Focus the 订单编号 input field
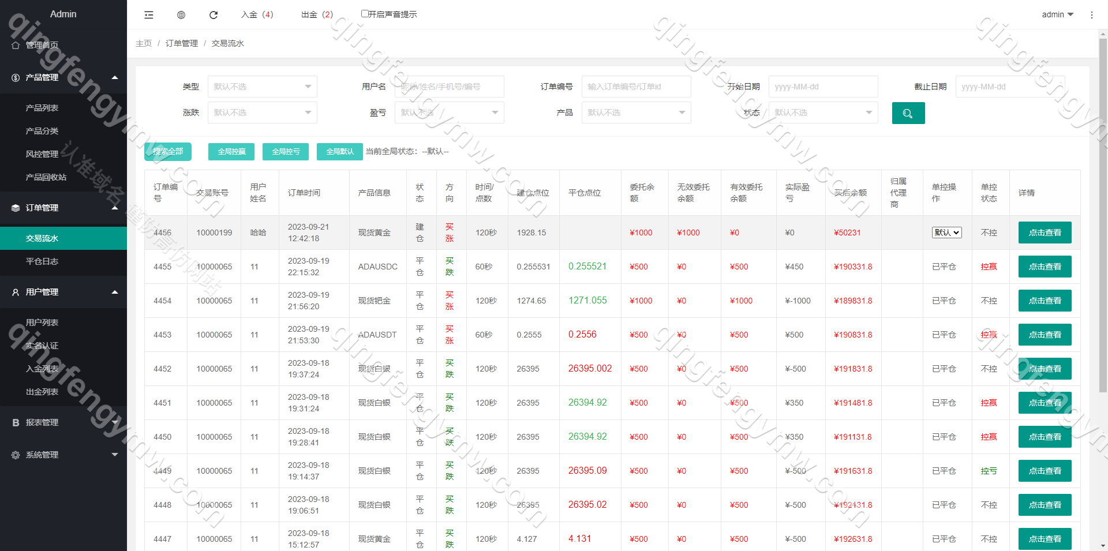The width and height of the screenshot is (1108, 551). point(637,87)
